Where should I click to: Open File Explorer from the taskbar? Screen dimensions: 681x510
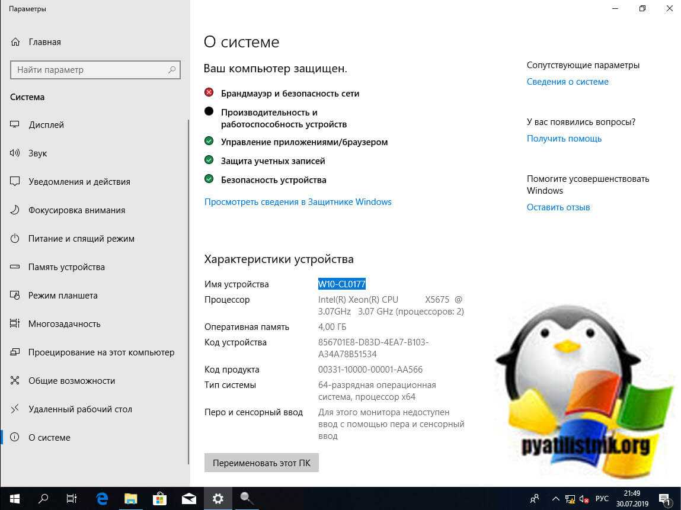[x=130, y=498]
